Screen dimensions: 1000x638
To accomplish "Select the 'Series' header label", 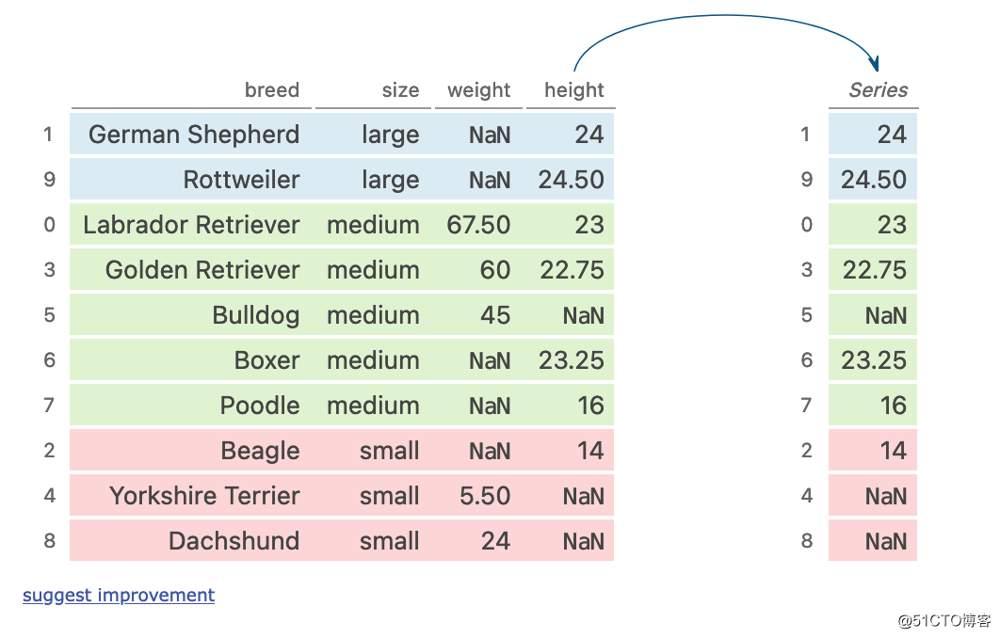I will coord(878,90).
